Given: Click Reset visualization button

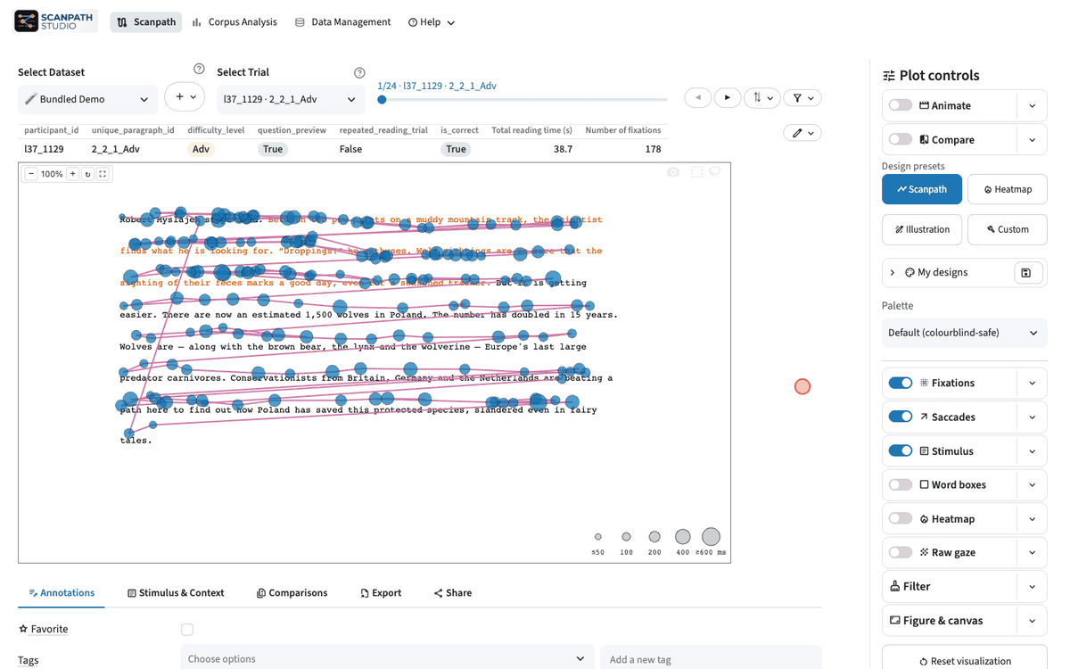Looking at the screenshot, I should tap(965, 659).
